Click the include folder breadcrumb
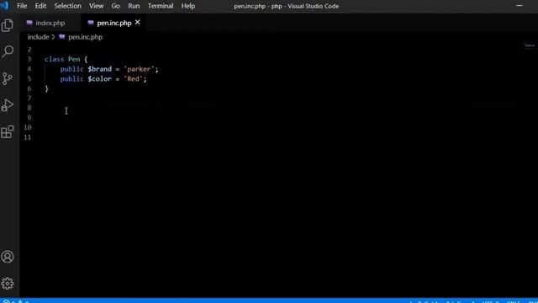The image size is (538, 303). pyautogui.click(x=38, y=37)
